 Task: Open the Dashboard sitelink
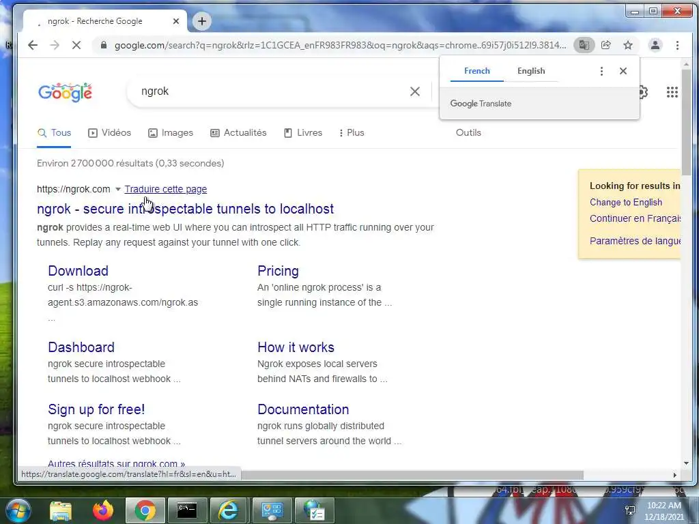81,347
